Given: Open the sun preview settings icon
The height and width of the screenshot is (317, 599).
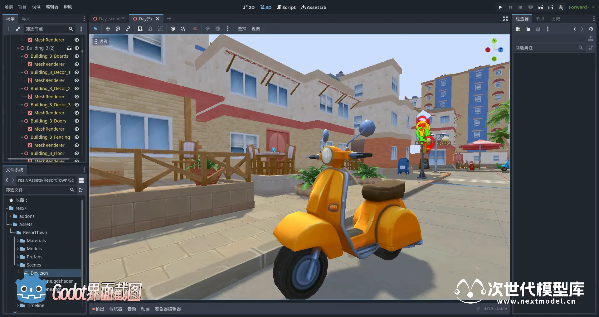Looking at the screenshot, I should click(207, 29).
